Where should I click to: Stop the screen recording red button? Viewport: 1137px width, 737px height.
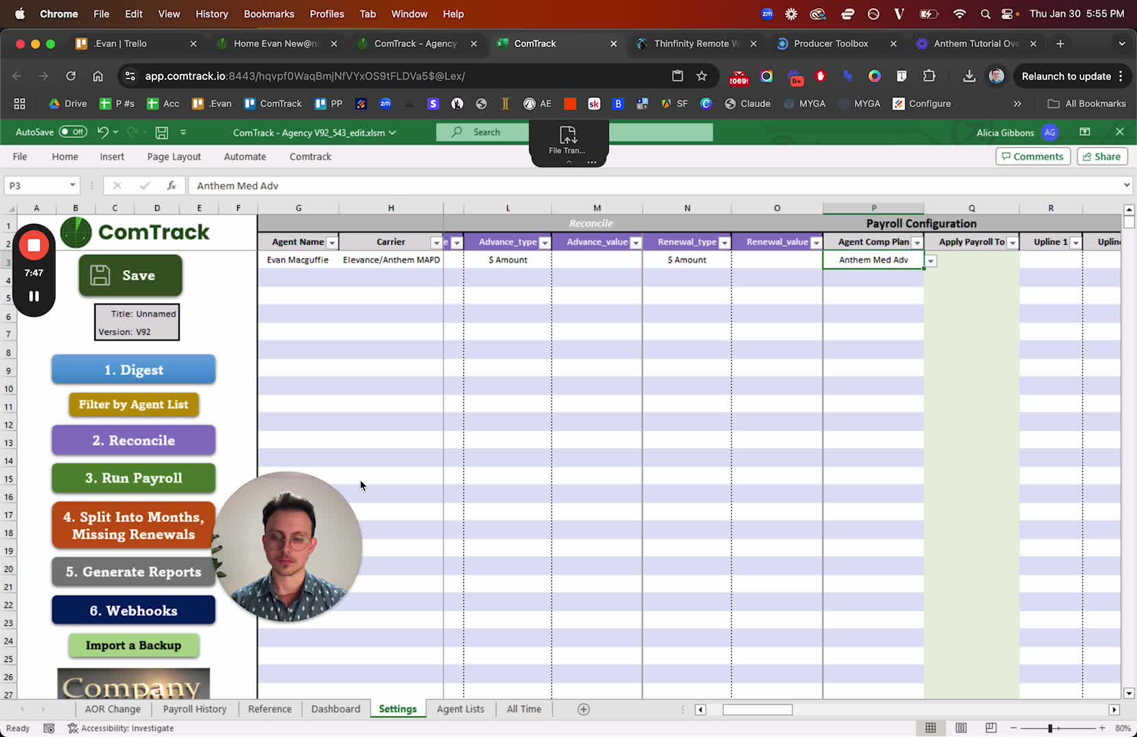coord(33,245)
